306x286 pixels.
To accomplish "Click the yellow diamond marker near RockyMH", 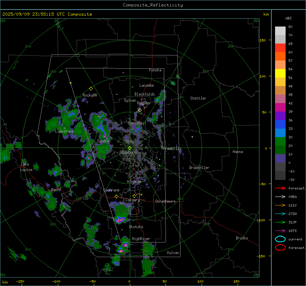I will (91, 89).
